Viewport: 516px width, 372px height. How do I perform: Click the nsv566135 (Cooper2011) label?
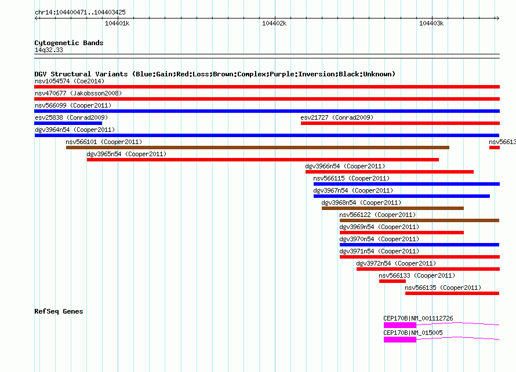tap(443, 288)
